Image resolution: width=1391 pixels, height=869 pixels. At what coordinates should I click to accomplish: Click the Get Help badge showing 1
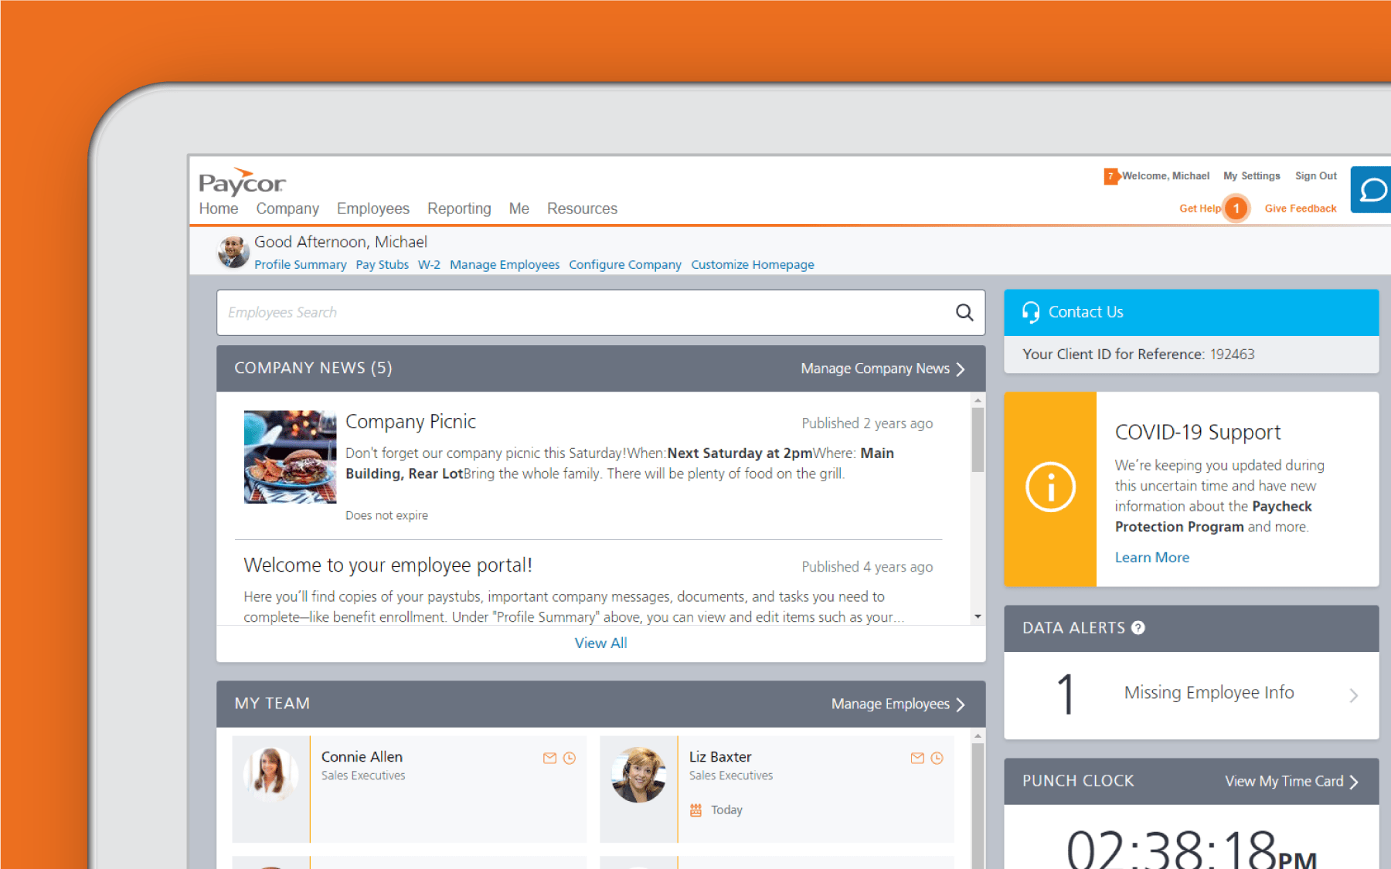(x=1236, y=209)
